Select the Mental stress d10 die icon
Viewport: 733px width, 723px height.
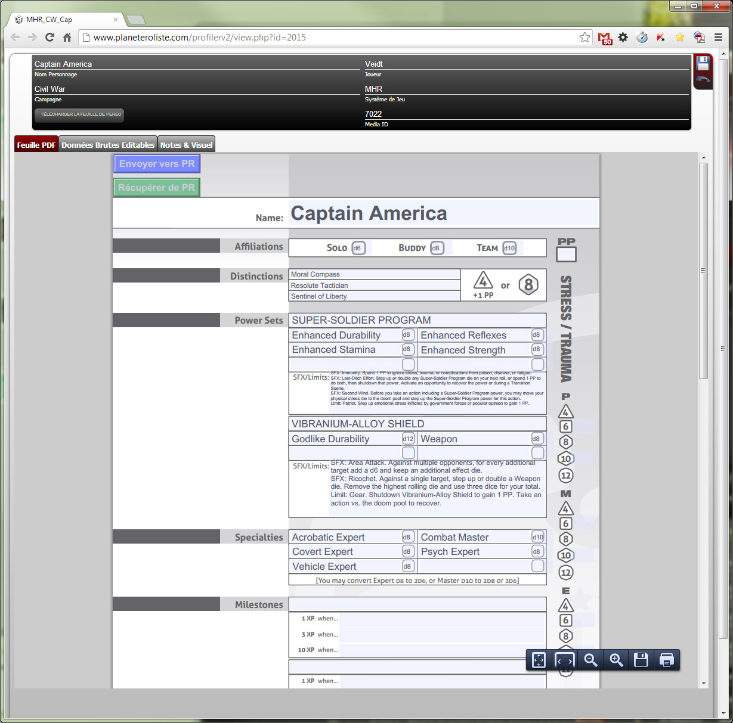[x=566, y=556]
